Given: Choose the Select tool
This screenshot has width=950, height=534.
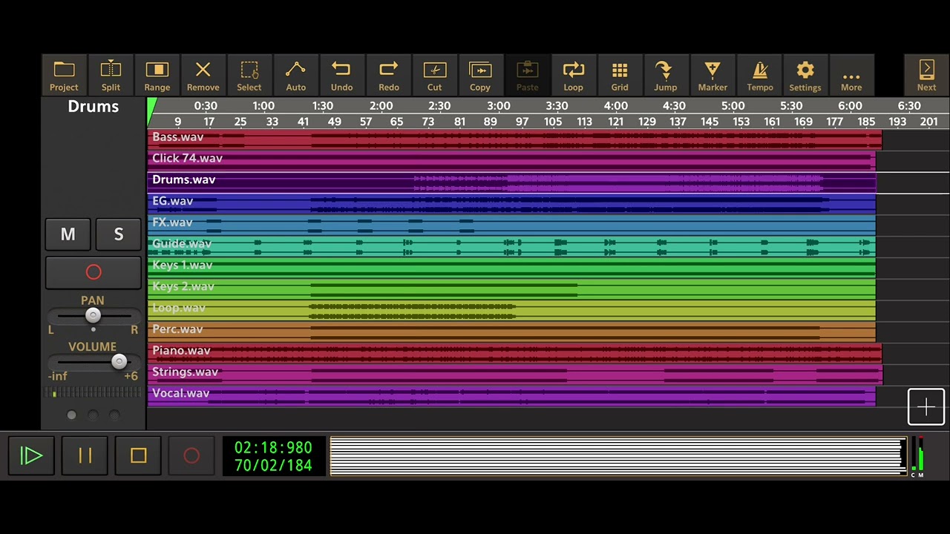Looking at the screenshot, I should (x=249, y=76).
